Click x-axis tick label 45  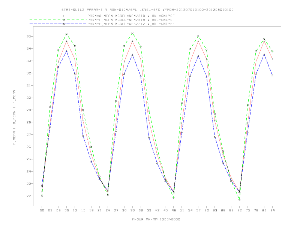(165, 210)
